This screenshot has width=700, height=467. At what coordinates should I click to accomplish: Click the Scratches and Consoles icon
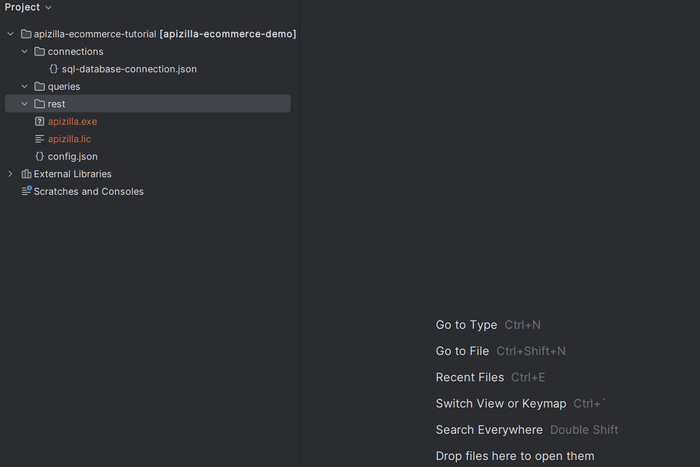26,191
